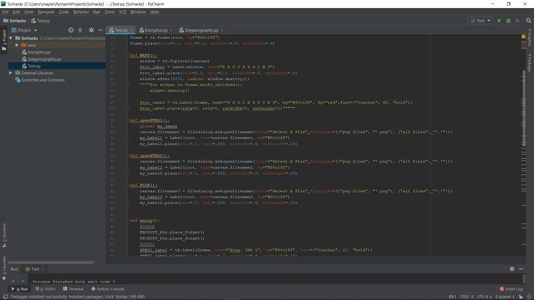The width and height of the screenshot is (534, 300).
Task: Switch to Steganography.py editor tab
Action: click(201, 30)
